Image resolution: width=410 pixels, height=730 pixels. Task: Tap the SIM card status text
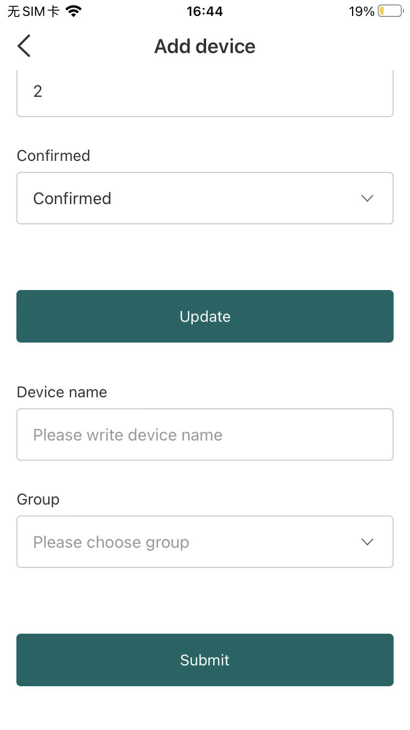pos(33,11)
